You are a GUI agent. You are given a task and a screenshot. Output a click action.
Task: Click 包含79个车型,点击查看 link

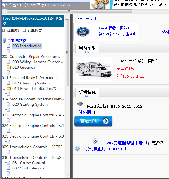click(x=117, y=34)
